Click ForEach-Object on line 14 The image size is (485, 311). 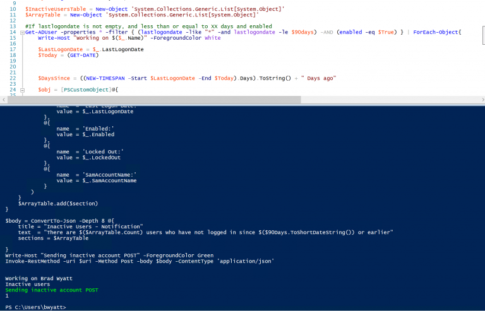436,32
